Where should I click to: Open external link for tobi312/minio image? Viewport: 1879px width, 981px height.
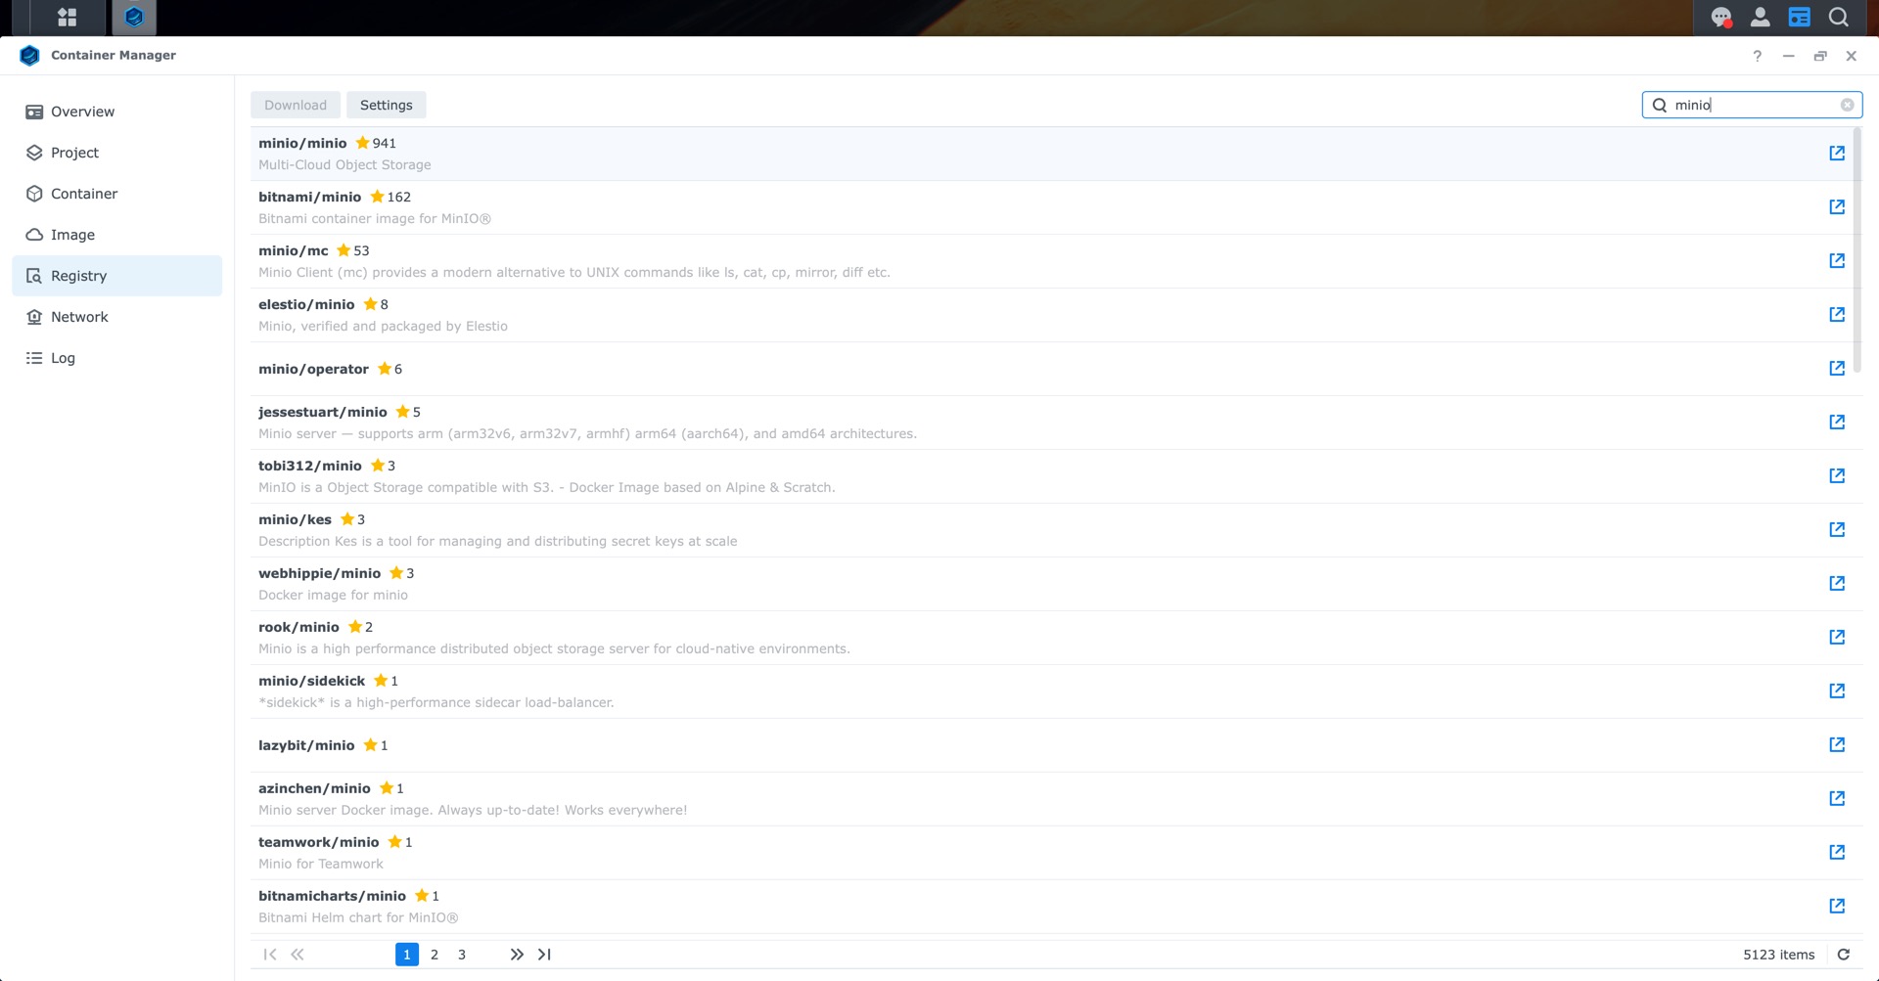1837,476
